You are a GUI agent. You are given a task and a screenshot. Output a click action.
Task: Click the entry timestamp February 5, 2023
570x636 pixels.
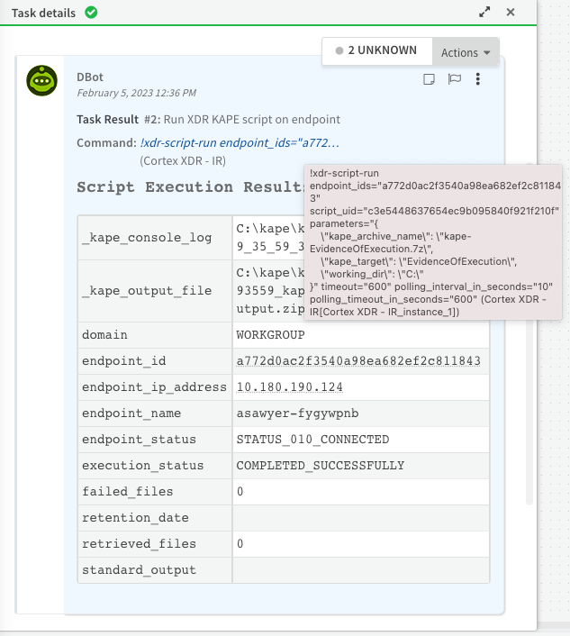[x=136, y=93]
